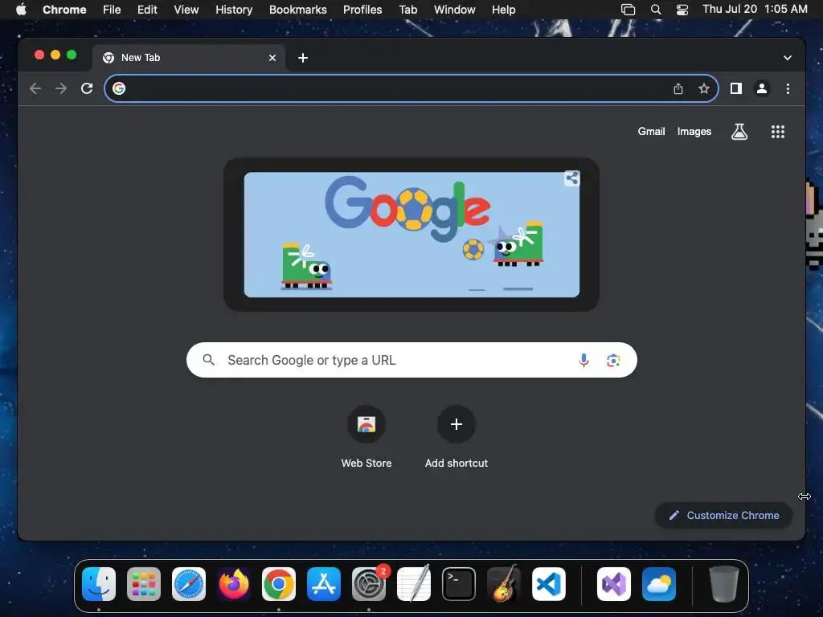Launch Firefox from the dock
The width and height of the screenshot is (823, 617).
pyautogui.click(x=234, y=584)
